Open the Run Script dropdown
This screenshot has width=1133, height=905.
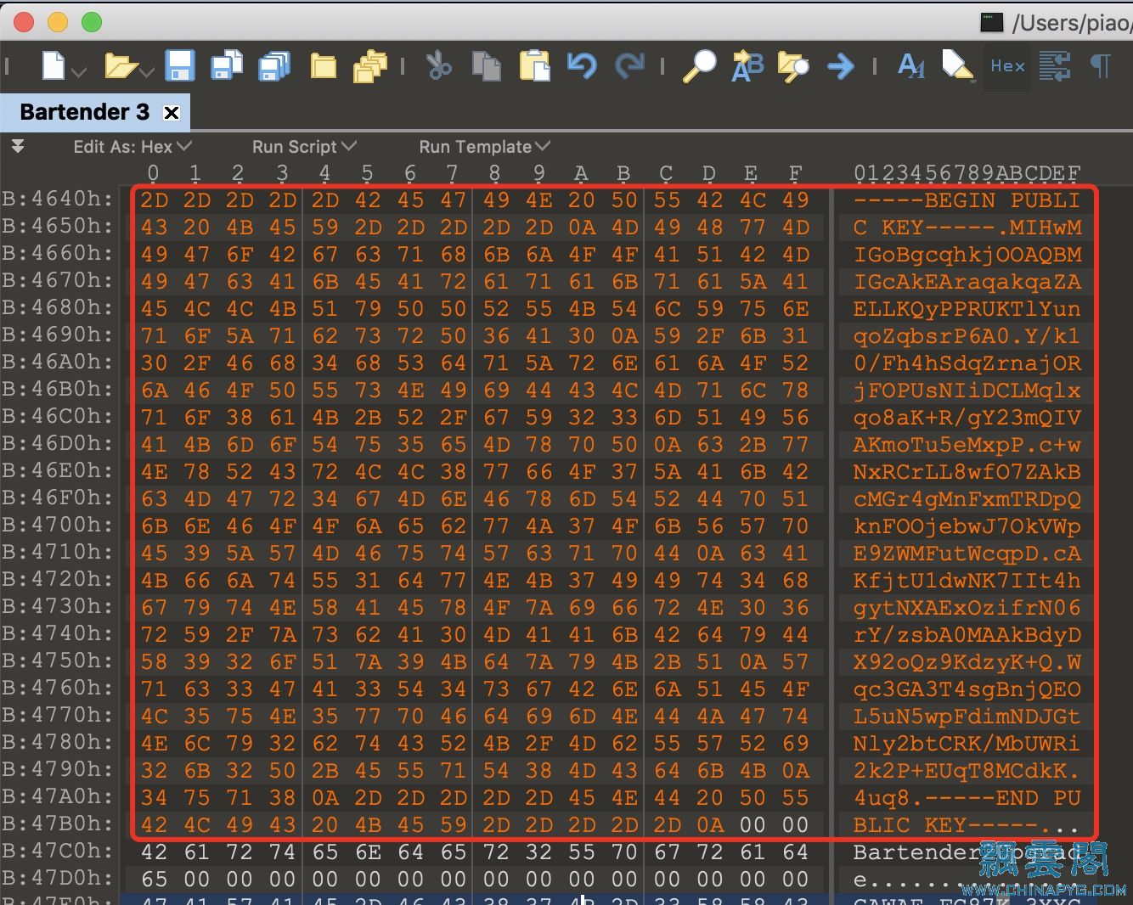(304, 147)
